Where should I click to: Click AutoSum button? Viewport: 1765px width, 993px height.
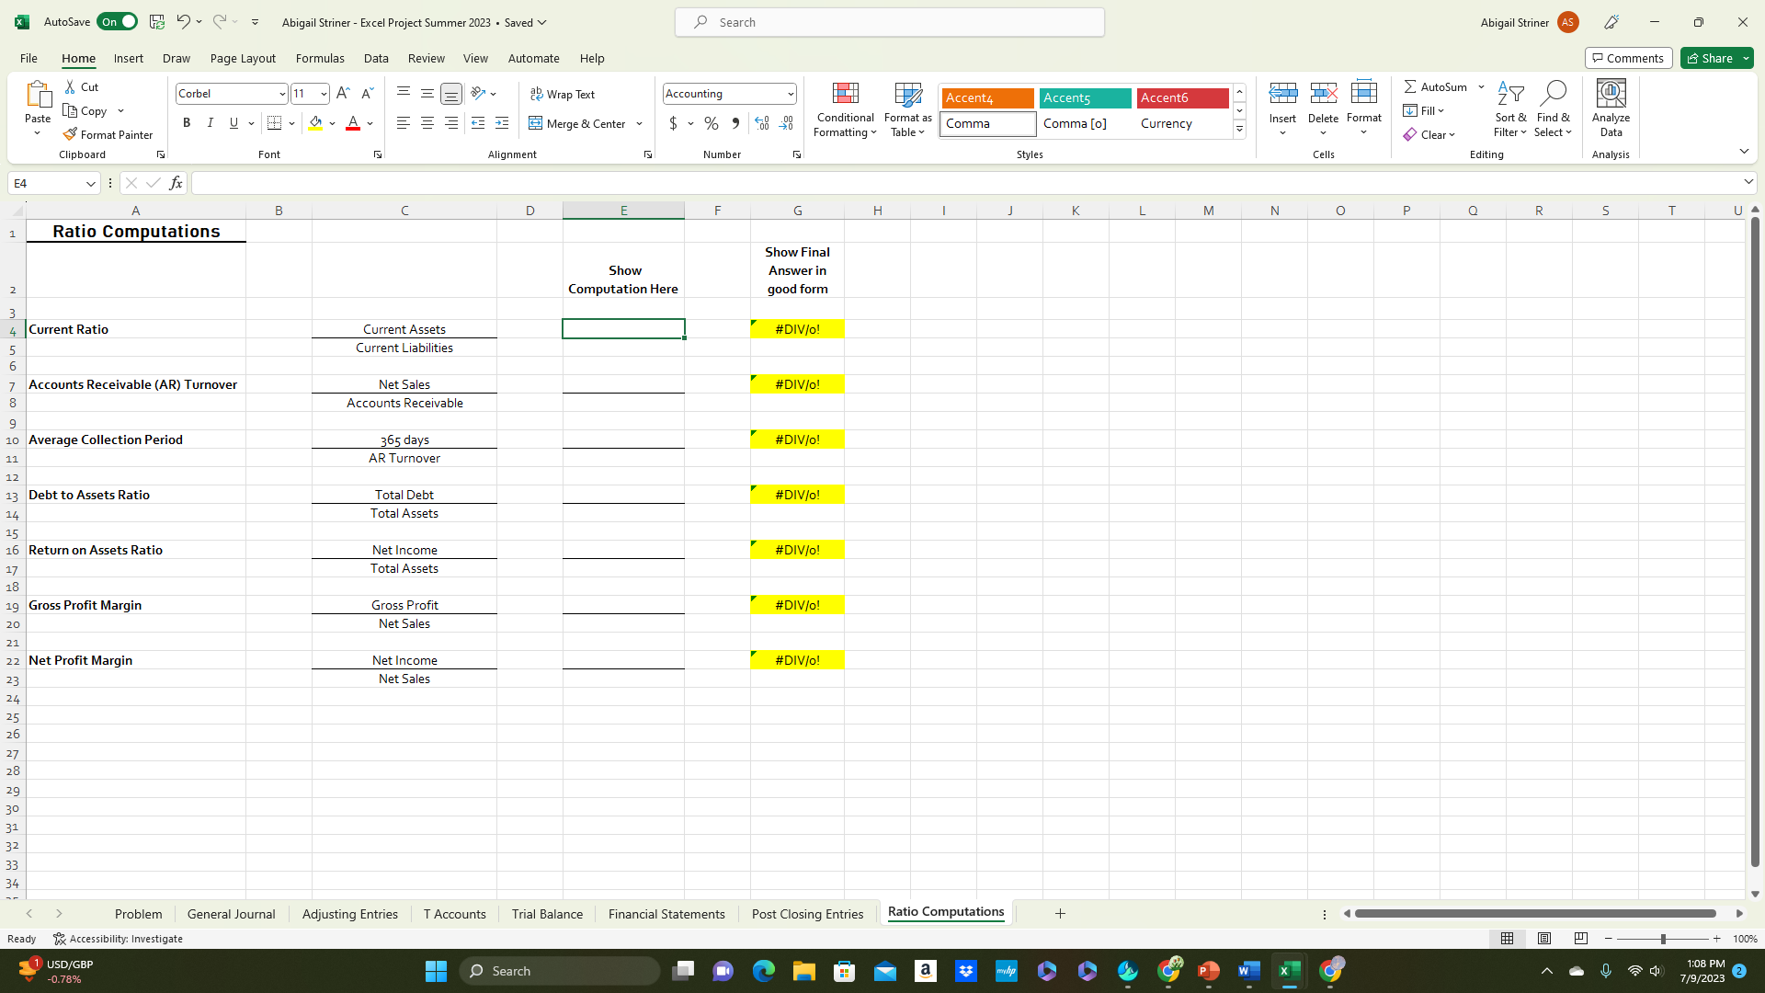[x=1435, y=86]
